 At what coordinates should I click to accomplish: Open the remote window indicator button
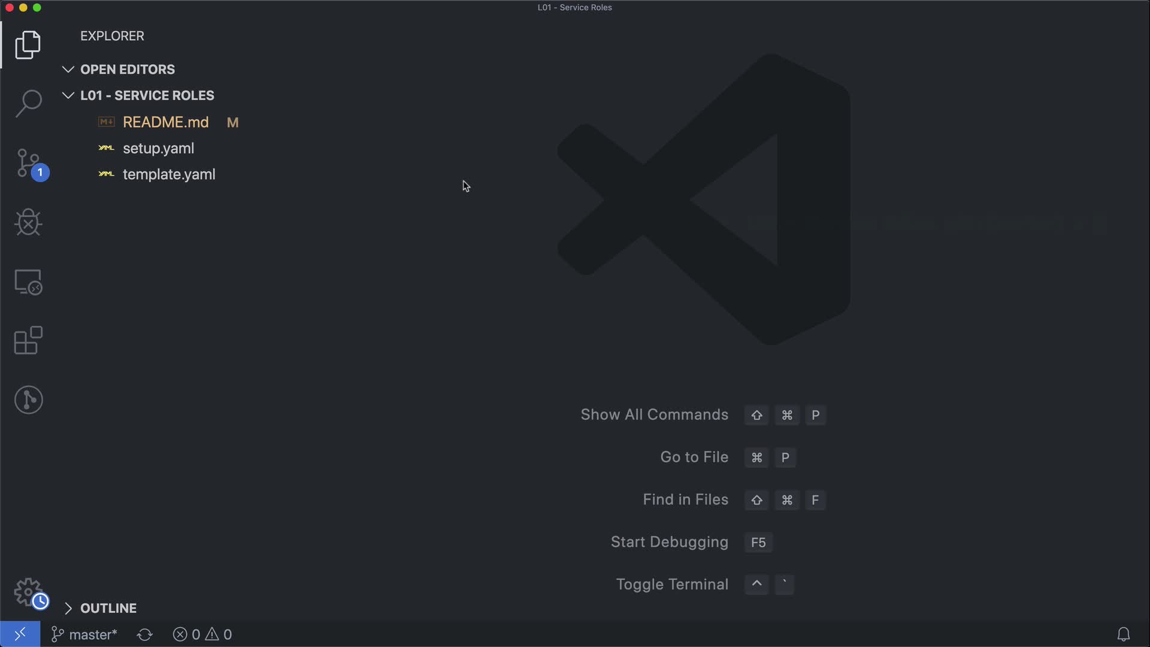click(20, 634)
